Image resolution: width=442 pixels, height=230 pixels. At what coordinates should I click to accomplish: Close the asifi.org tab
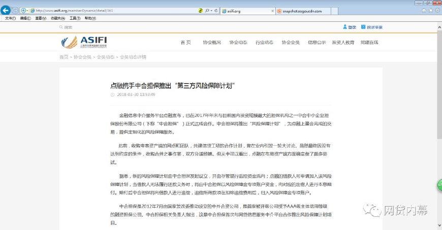point(273,11)
